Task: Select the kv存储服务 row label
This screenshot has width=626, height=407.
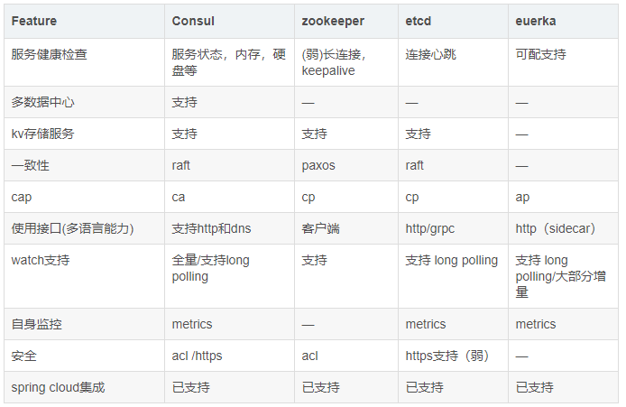Action: click(x=42, y=134)
